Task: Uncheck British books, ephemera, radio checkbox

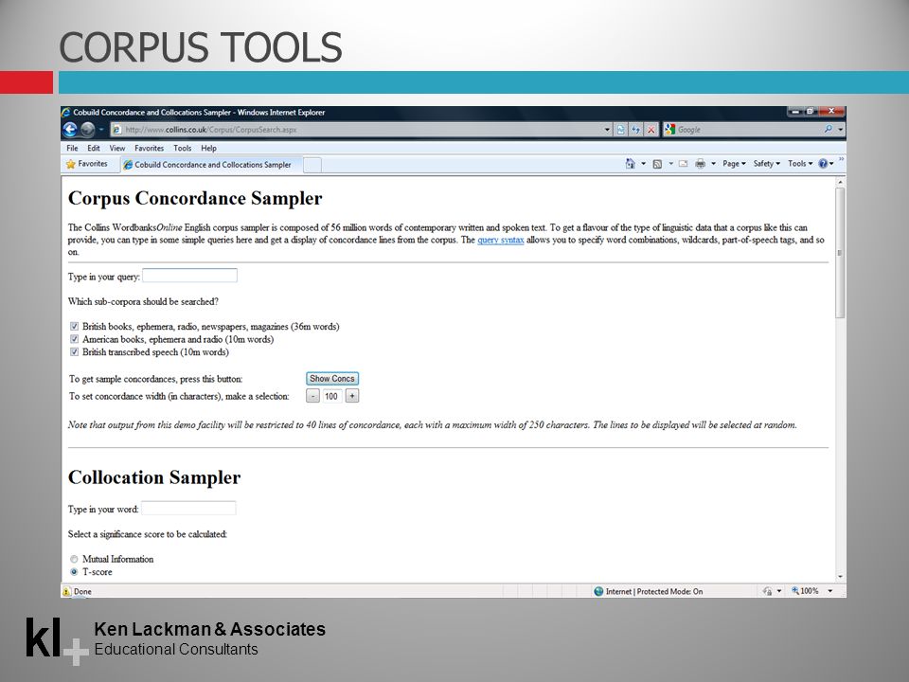Action: point(74,327)
